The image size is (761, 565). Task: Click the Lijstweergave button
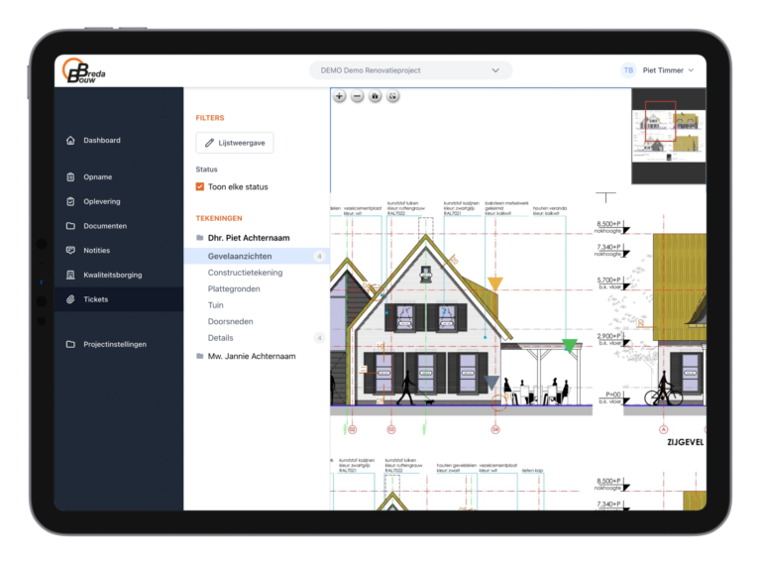coord(235,143)
